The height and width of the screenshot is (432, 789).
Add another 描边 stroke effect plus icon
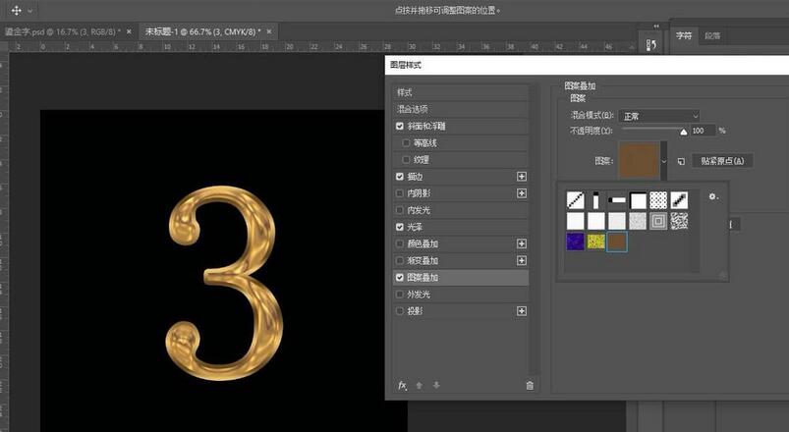pyautogui.click(x=522, y=177)
